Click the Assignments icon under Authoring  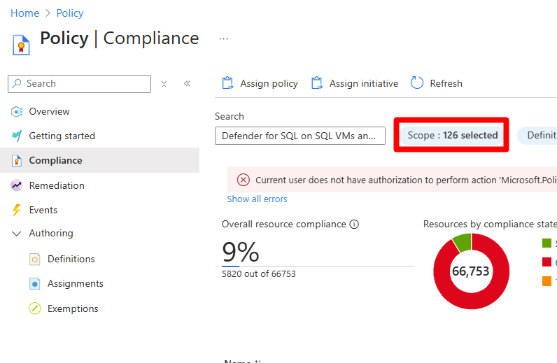click(x=35, y=284)
